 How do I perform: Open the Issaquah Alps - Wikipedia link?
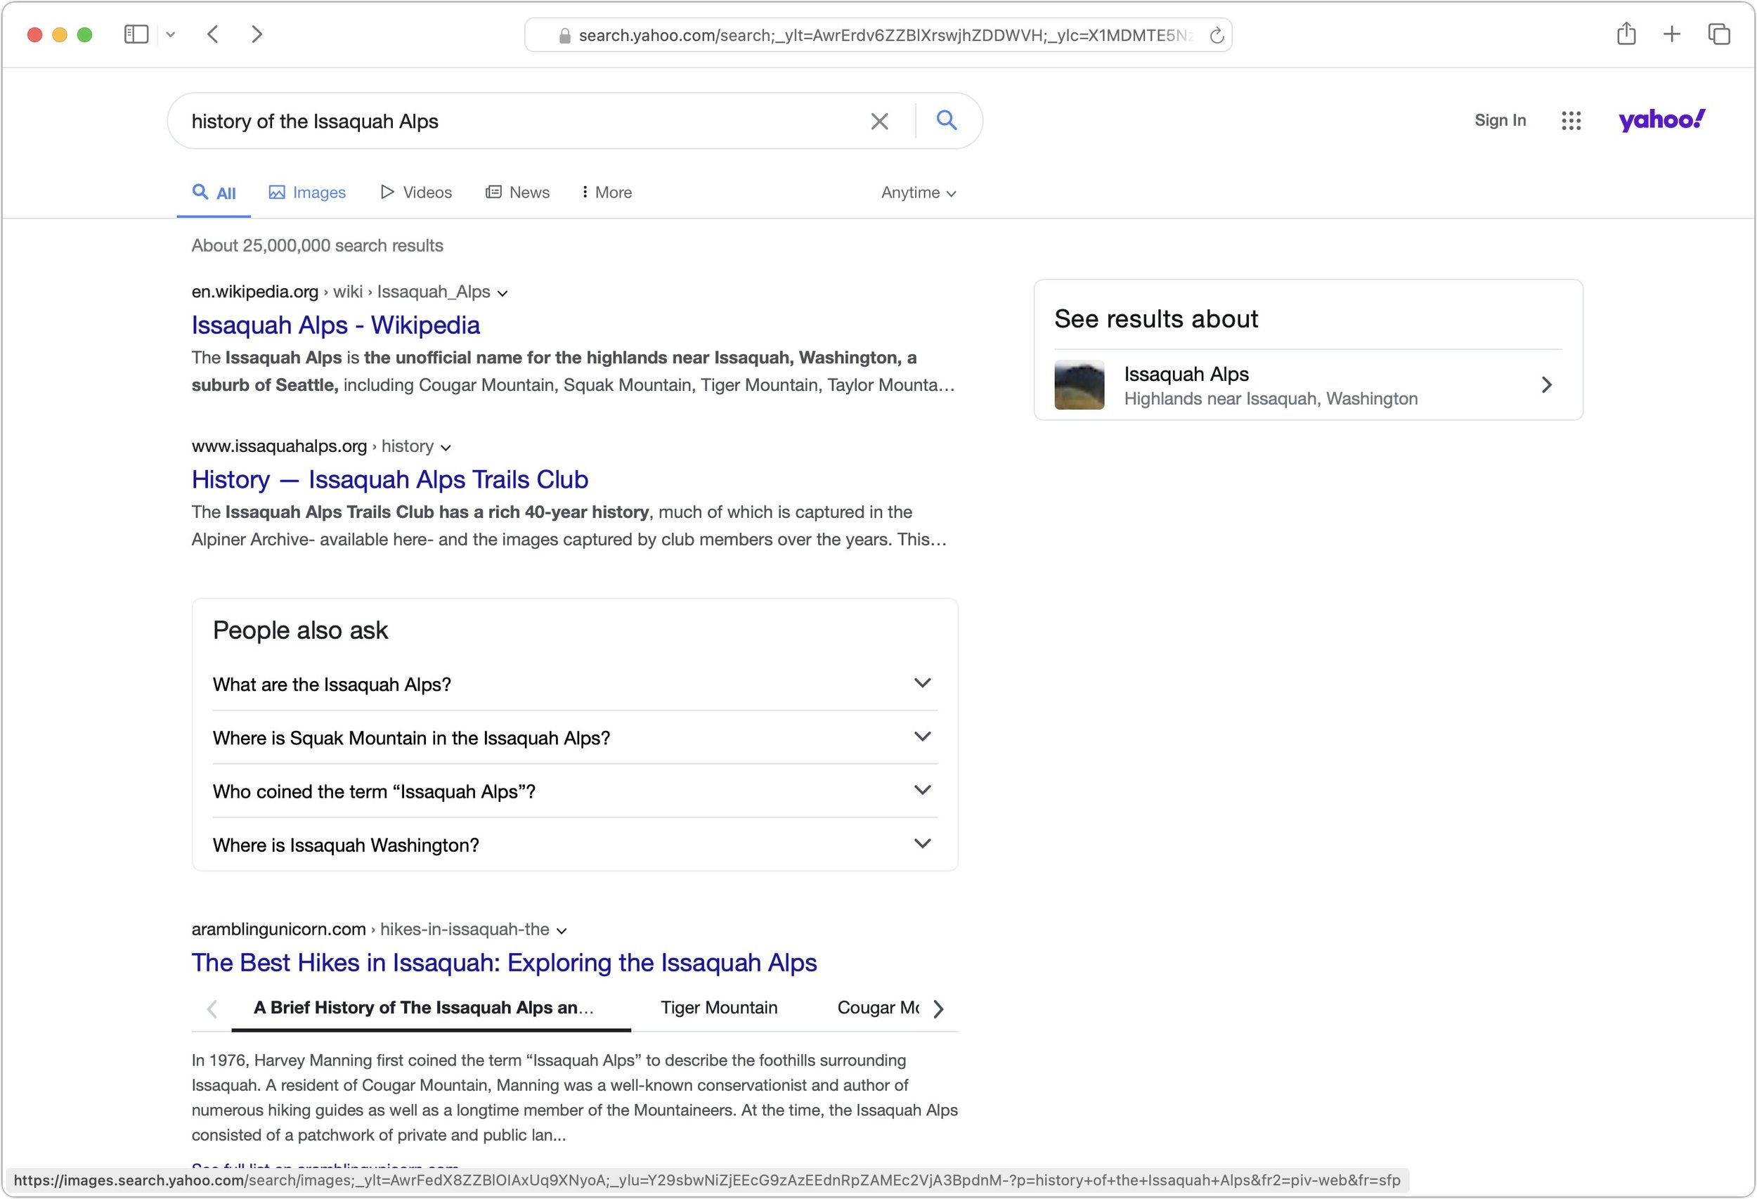coord(335,325)
